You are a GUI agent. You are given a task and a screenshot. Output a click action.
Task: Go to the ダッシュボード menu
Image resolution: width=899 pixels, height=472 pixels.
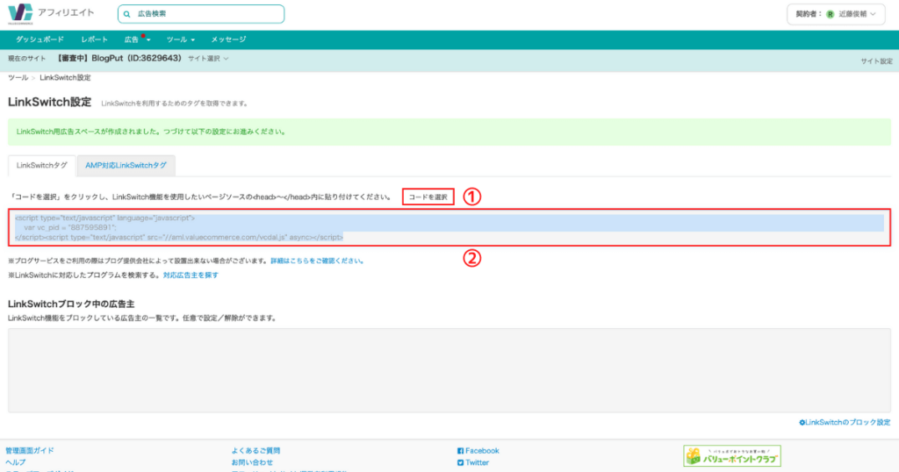pyautogui.click(x=40, y=40)
